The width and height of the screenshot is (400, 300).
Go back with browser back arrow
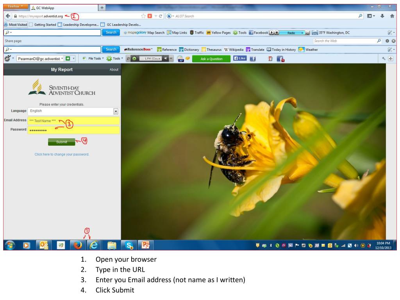[x=8, y=16]
